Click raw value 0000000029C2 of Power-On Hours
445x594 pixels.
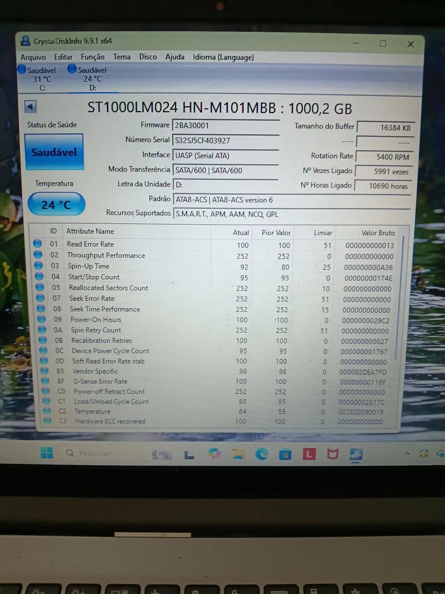click(x=366, y=320)
